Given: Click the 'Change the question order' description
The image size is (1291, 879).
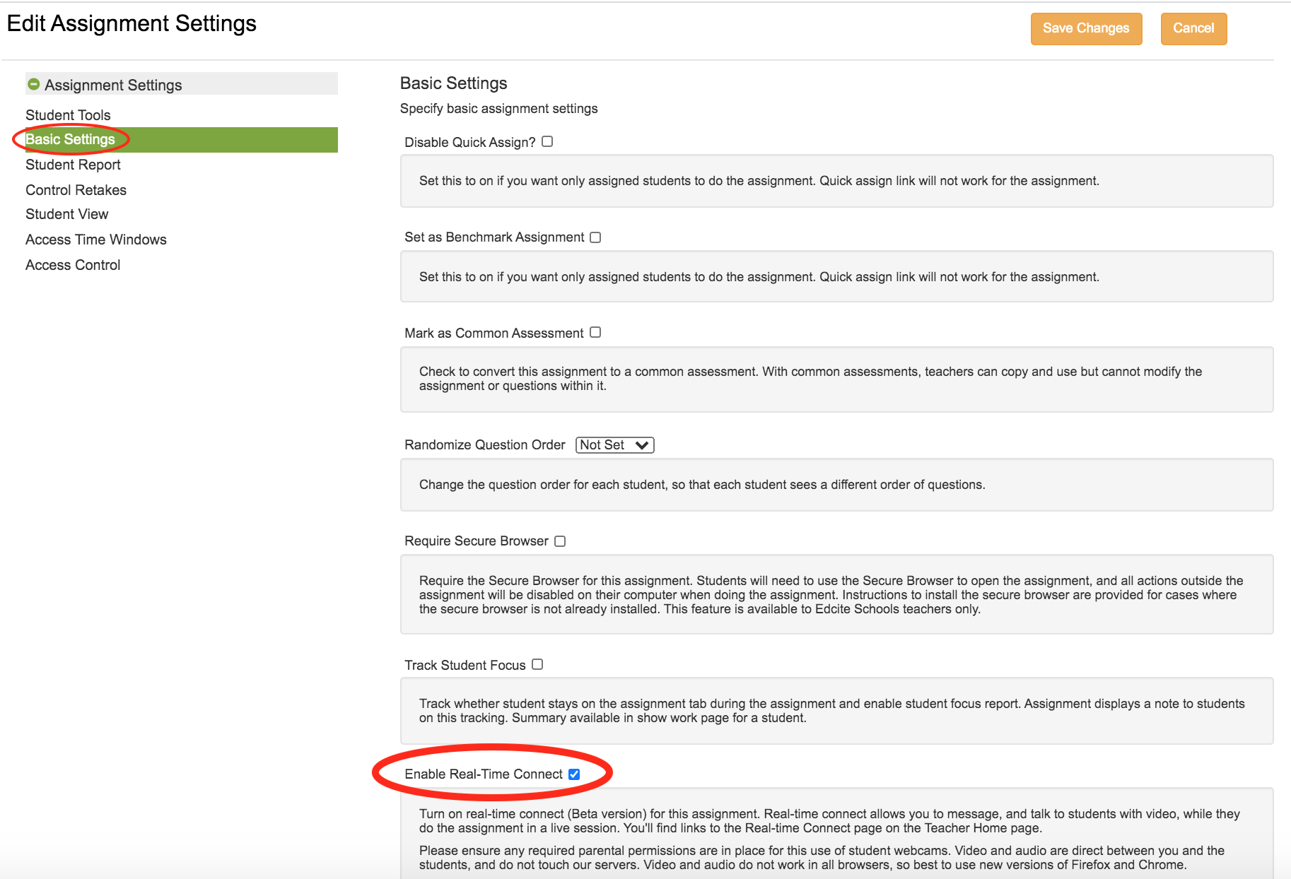Looking at the screenshot, I should point(702,485).
